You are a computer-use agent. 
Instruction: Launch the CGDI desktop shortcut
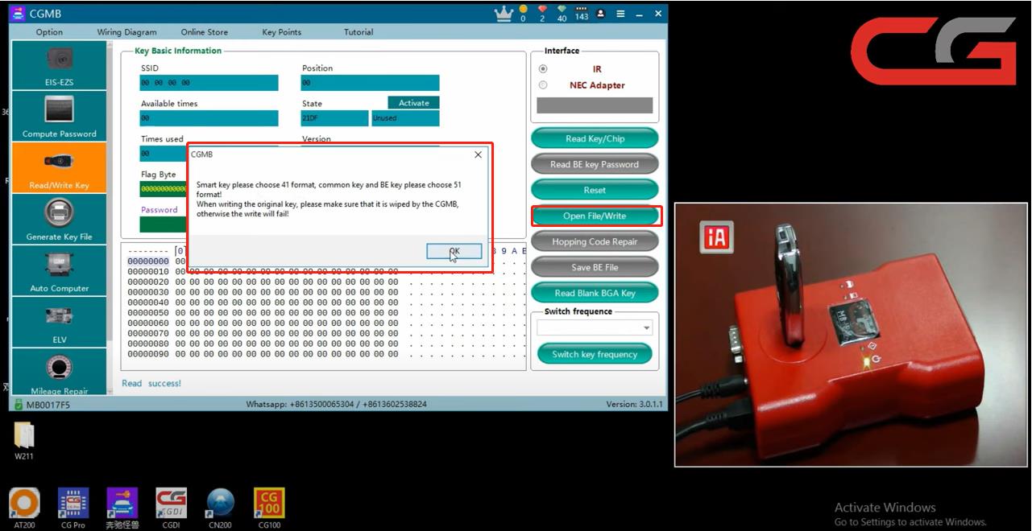pos(171,508)
